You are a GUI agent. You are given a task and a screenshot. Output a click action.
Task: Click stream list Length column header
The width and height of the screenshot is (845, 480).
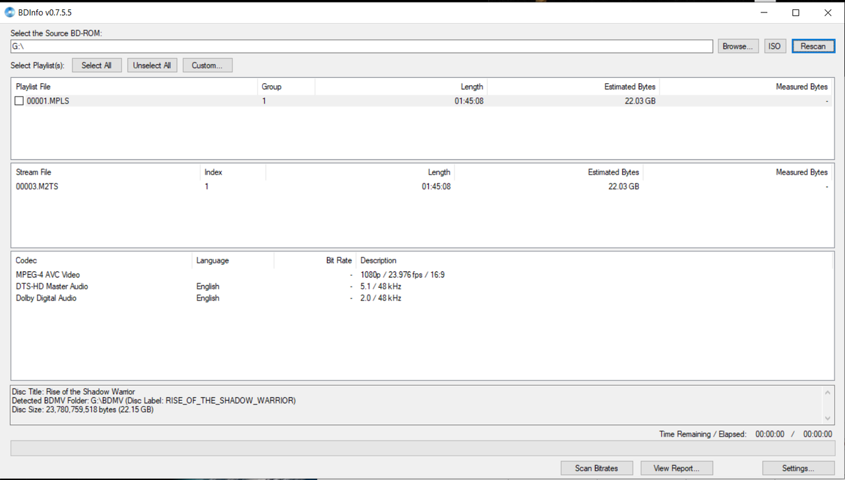(x=360, y=172)
